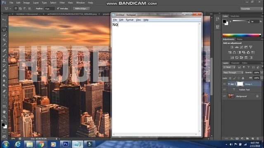Switch to the Paths tab
Screen dimensions: 264x148
click(245, 63)
